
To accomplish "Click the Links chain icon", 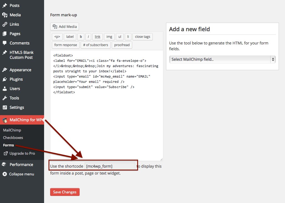I will tap(5, 24).
